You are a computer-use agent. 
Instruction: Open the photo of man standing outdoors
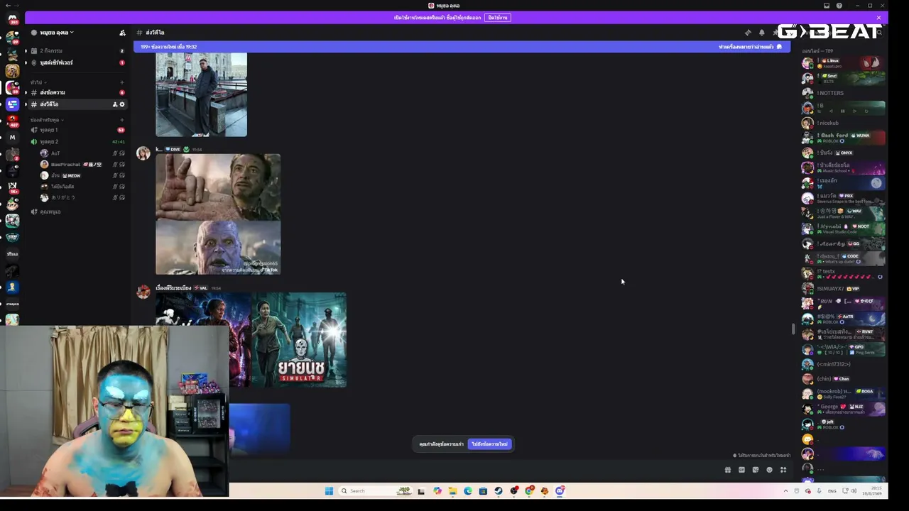[202, 94]
